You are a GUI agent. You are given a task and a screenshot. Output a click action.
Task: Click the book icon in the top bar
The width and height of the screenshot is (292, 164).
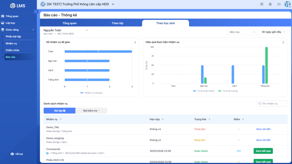point(262,4)
